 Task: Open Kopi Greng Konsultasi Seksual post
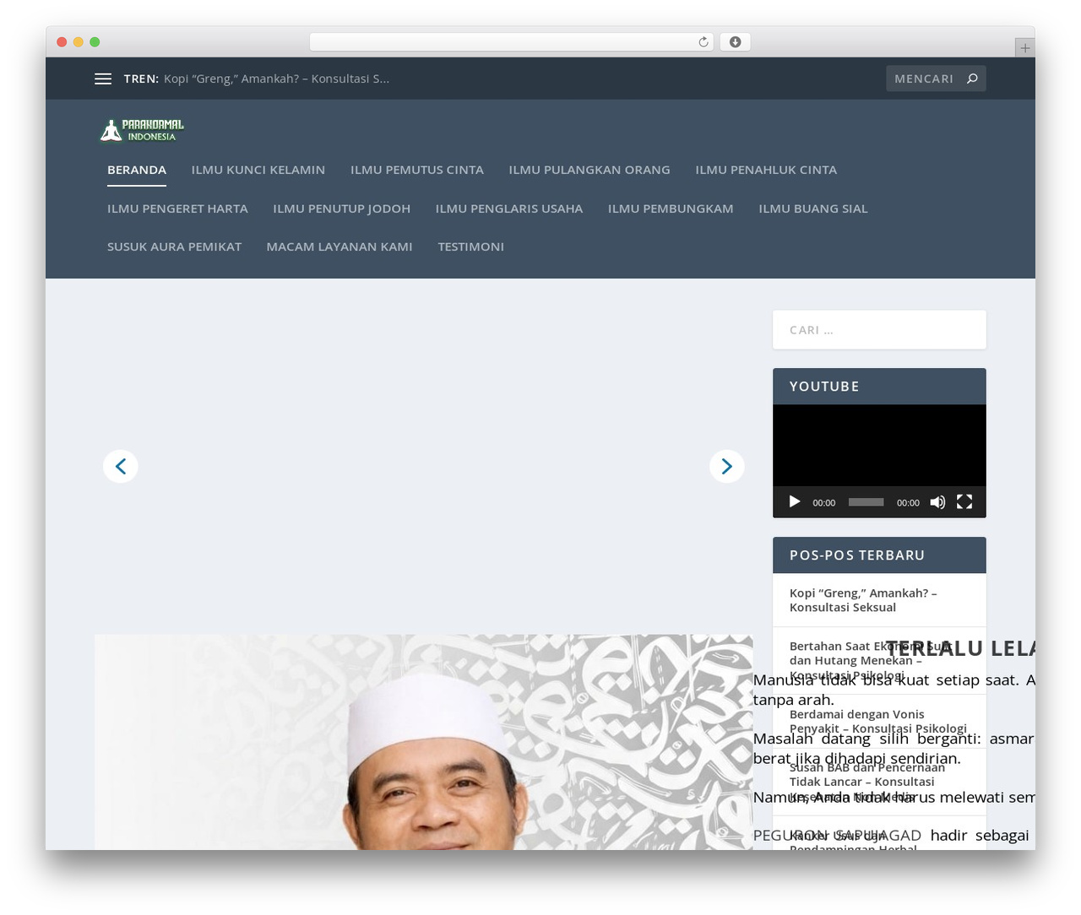click(863, 600)
